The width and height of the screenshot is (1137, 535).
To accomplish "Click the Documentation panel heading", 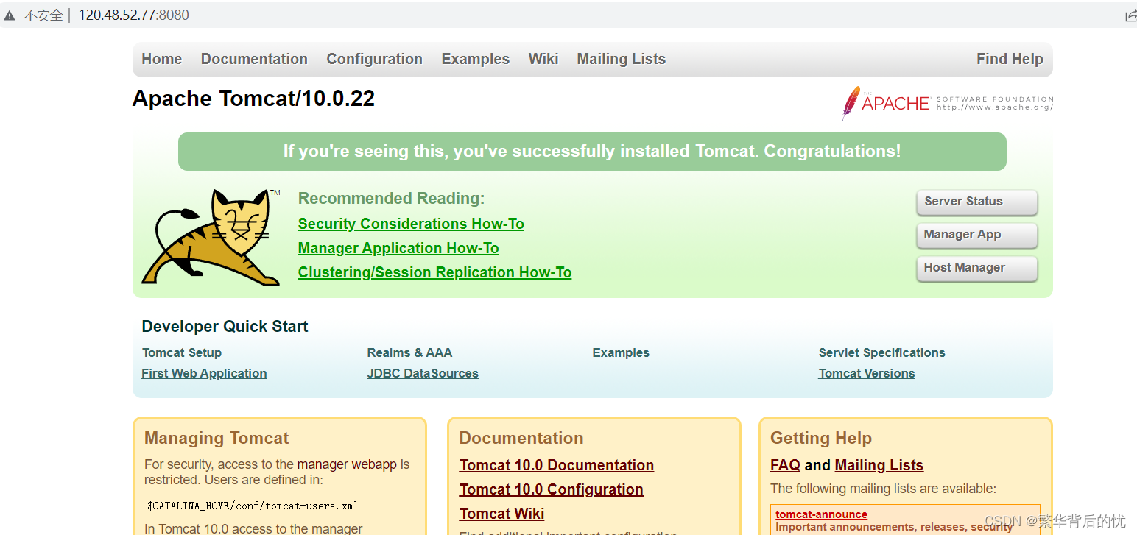I will (521, 438).
